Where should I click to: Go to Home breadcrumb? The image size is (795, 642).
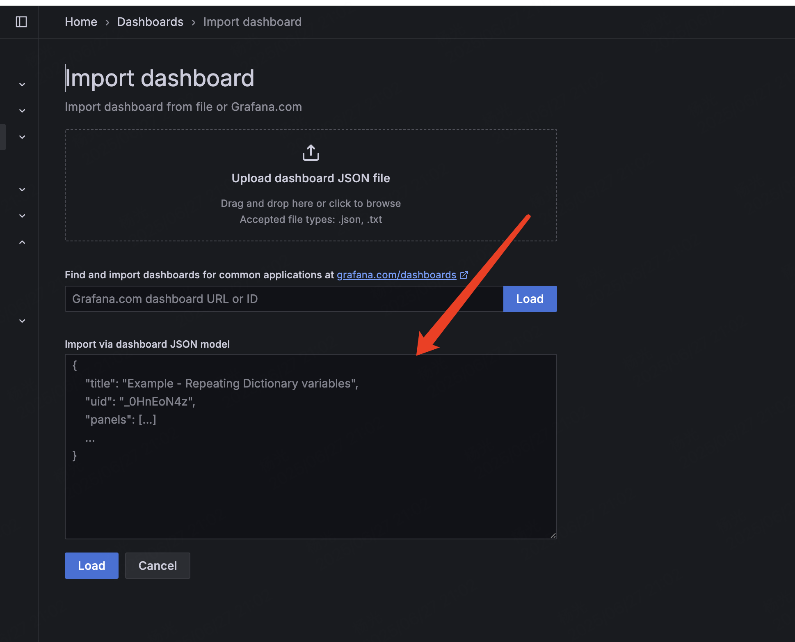[x=81, y=22]
